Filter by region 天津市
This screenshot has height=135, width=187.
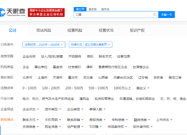tap(58, 78)
